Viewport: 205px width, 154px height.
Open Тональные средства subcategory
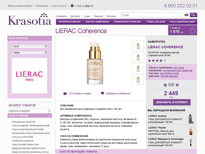coord(22,141)
